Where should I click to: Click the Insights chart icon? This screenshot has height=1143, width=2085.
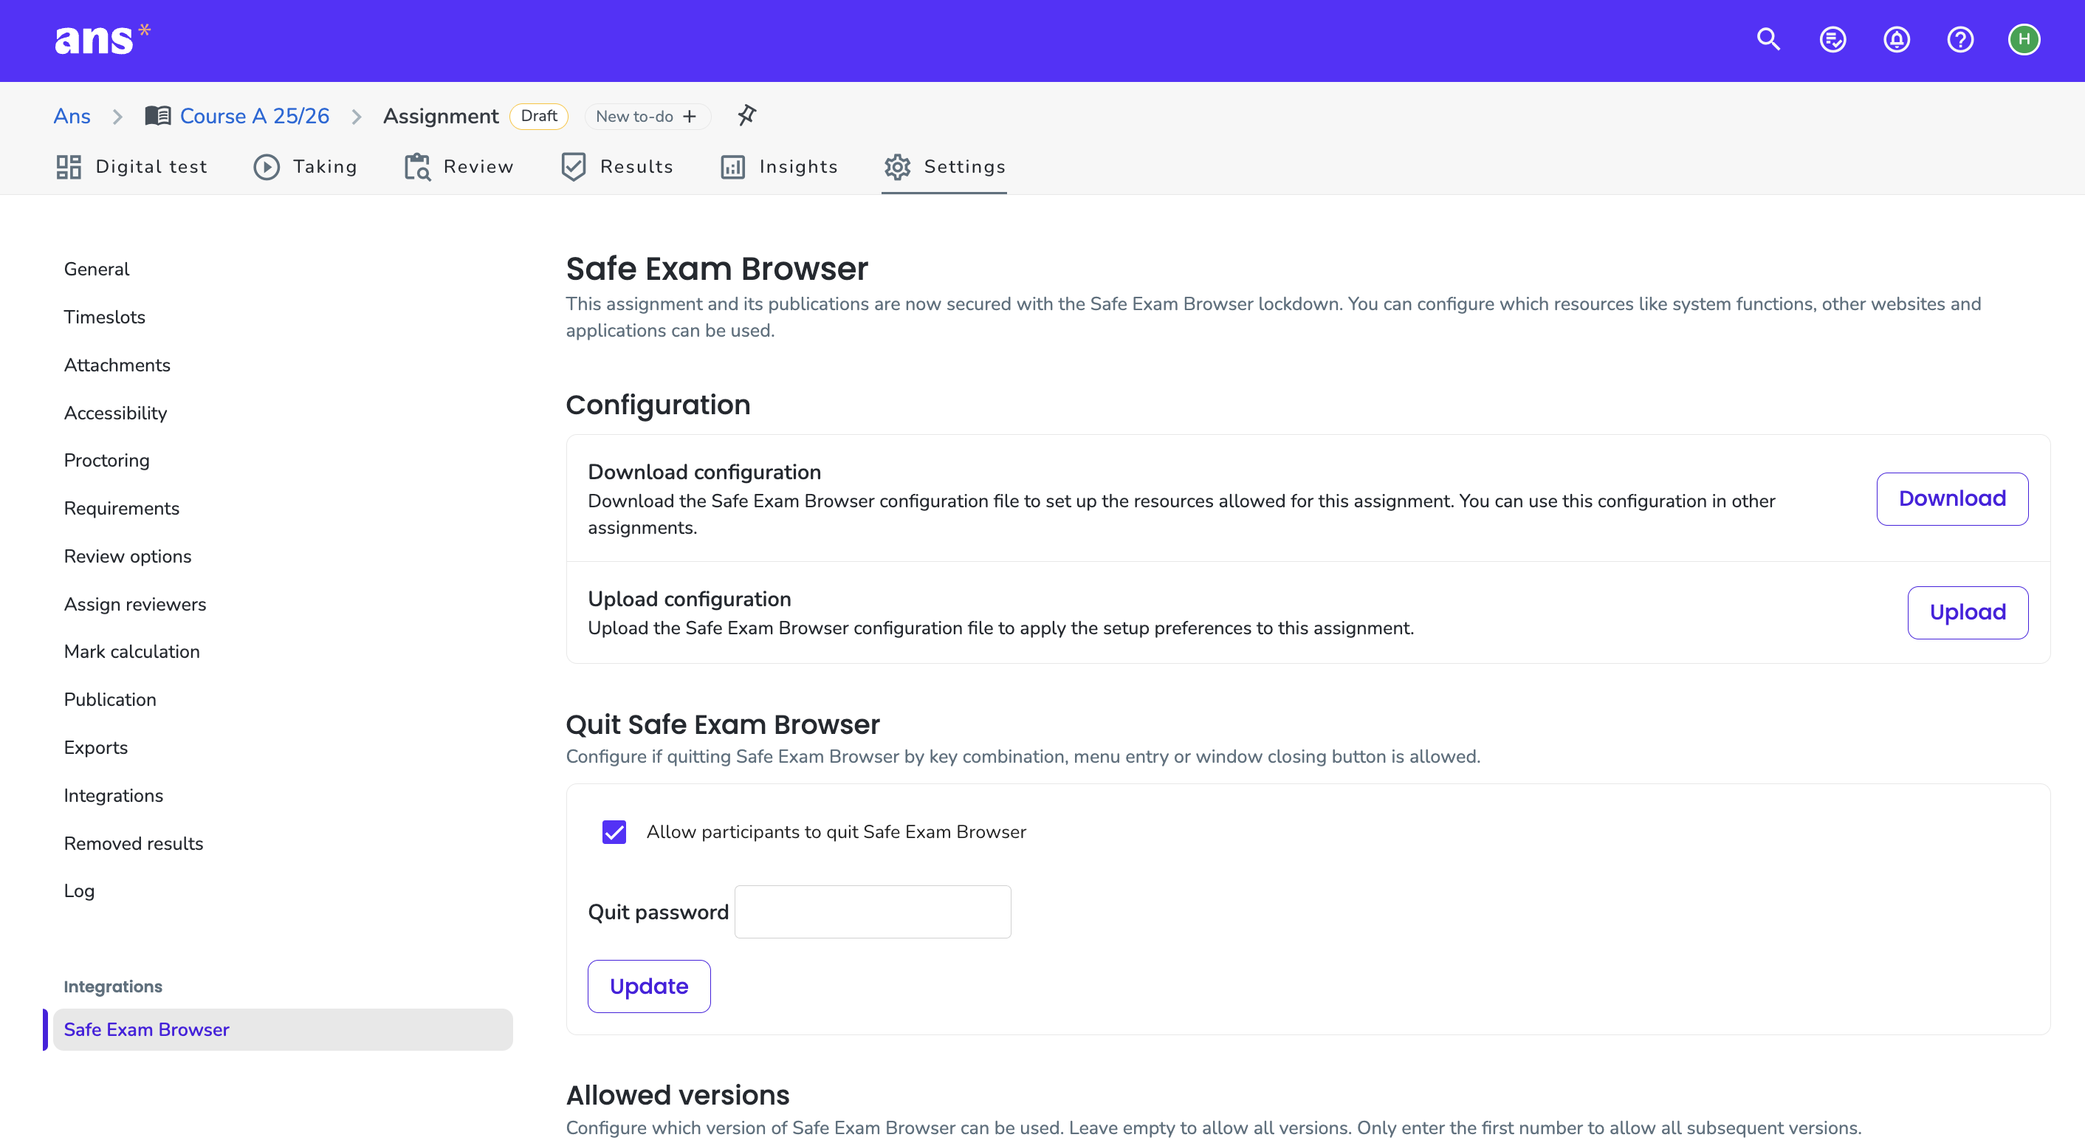732,167
